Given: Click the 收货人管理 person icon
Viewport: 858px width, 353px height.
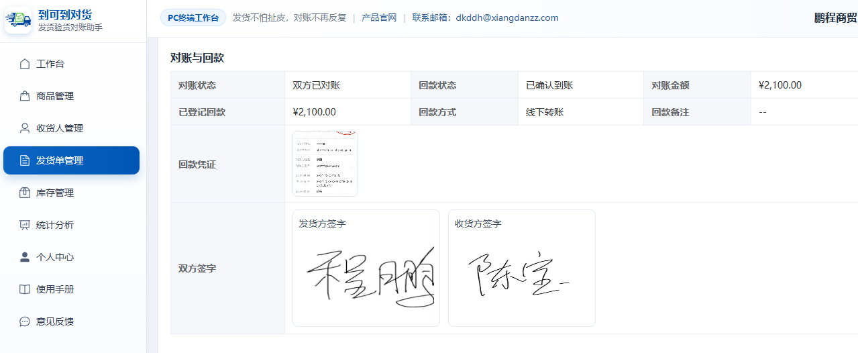Looking at the screenshot, I should point(25,128).
